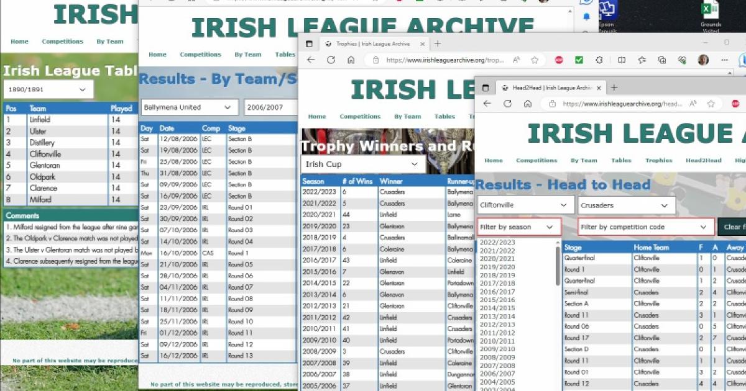Open Adblock Plus extension in Trophies window
Viewport: 746px width, 391px height.
558,60
